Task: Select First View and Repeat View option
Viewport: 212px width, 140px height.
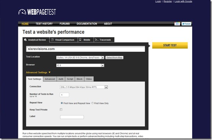Action: (62, 103)
